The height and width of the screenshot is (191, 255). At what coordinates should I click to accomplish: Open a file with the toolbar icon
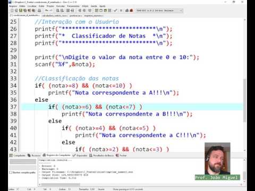pyautogui.click(x=16, y=11)
